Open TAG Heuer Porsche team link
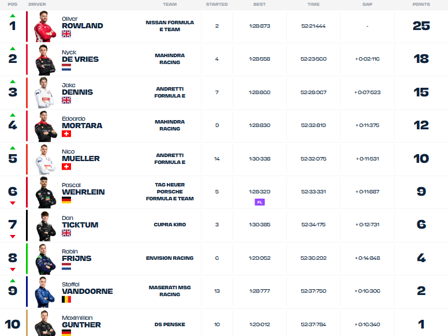This screenshot has width=448, height=336. pyautogui.click(x=170, y=192)
